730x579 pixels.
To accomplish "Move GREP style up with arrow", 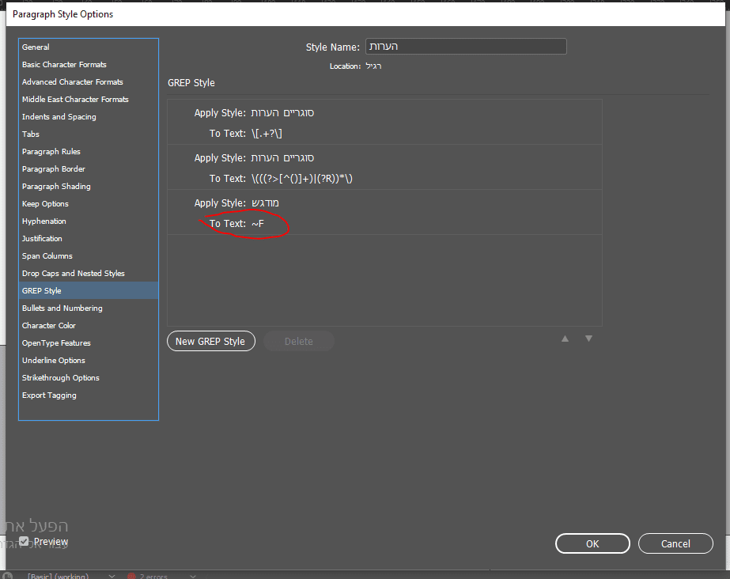I will coord(565,339).
